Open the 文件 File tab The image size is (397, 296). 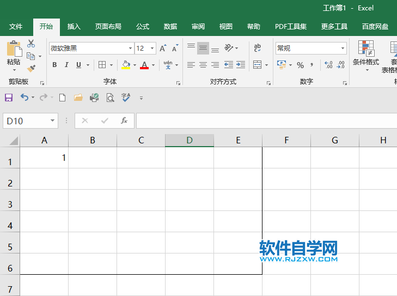pos(16,26)
